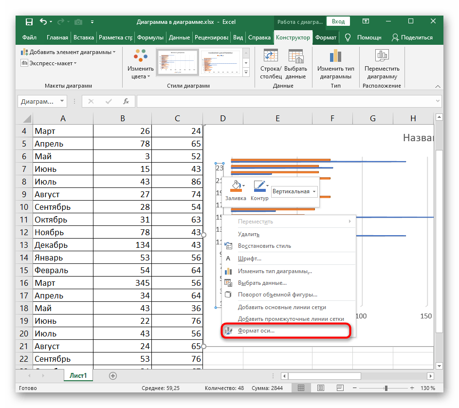Open Customize Quick Access Toolbar arrow

point(92,22)
